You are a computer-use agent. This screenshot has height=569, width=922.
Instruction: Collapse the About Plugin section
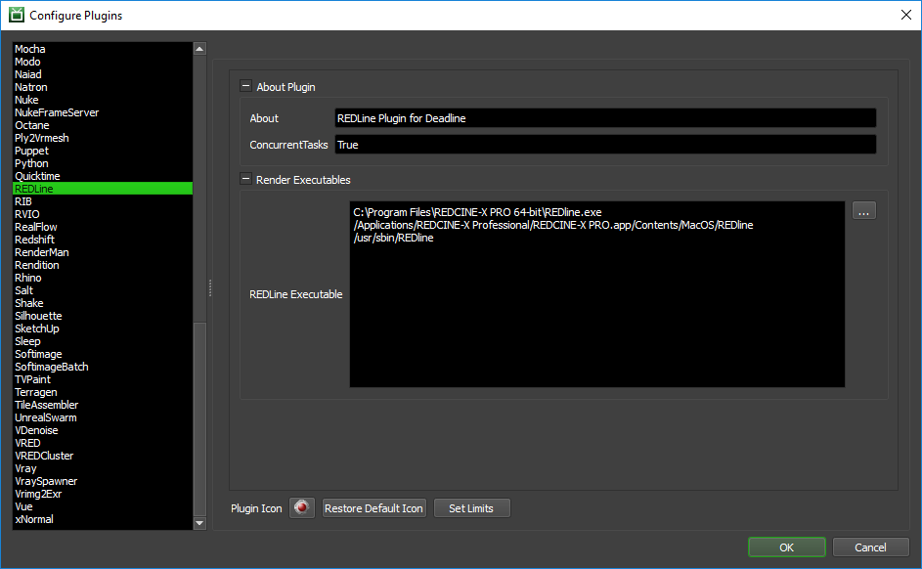coord(245,86)
